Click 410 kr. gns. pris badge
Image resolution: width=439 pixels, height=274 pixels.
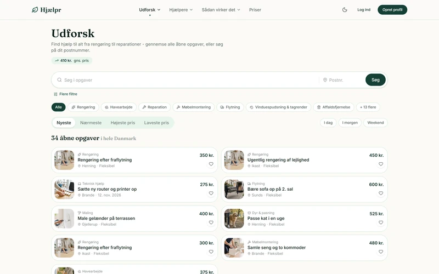[x=72, y=61]
